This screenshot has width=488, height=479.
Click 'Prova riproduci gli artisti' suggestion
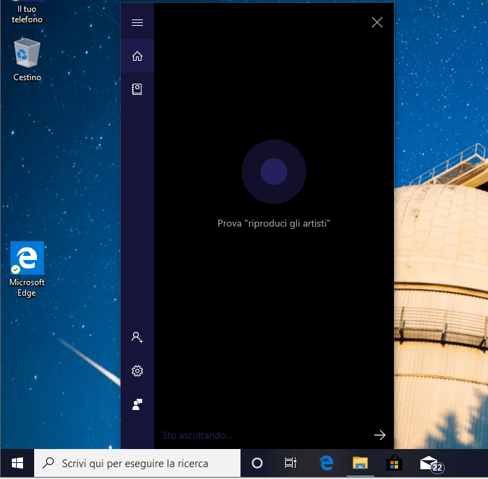pos(274,223)
